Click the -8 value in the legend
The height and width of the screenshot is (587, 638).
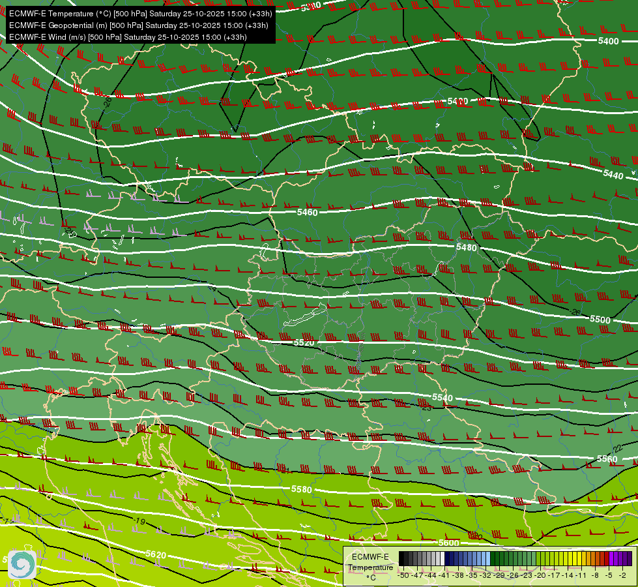coord(595,575)
